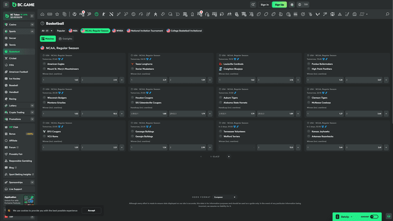393x221 pixels.
Task: Open the Live events icon in sports bar
Action: point(50,15)
